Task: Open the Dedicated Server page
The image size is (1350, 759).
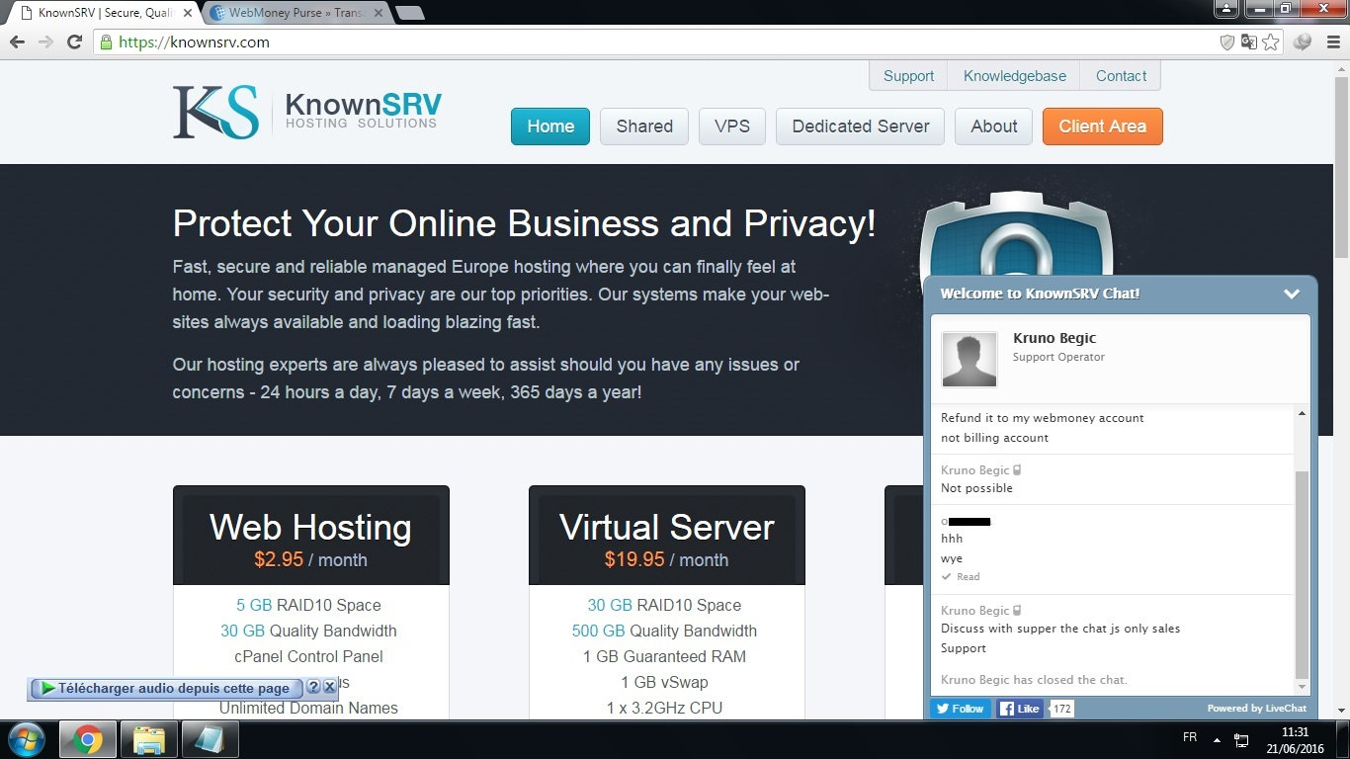Action: [x=861, y=126]
